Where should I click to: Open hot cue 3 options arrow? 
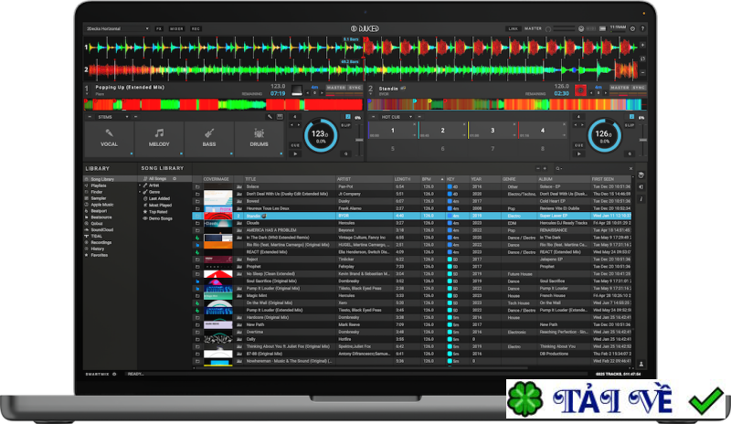(514, 135)
